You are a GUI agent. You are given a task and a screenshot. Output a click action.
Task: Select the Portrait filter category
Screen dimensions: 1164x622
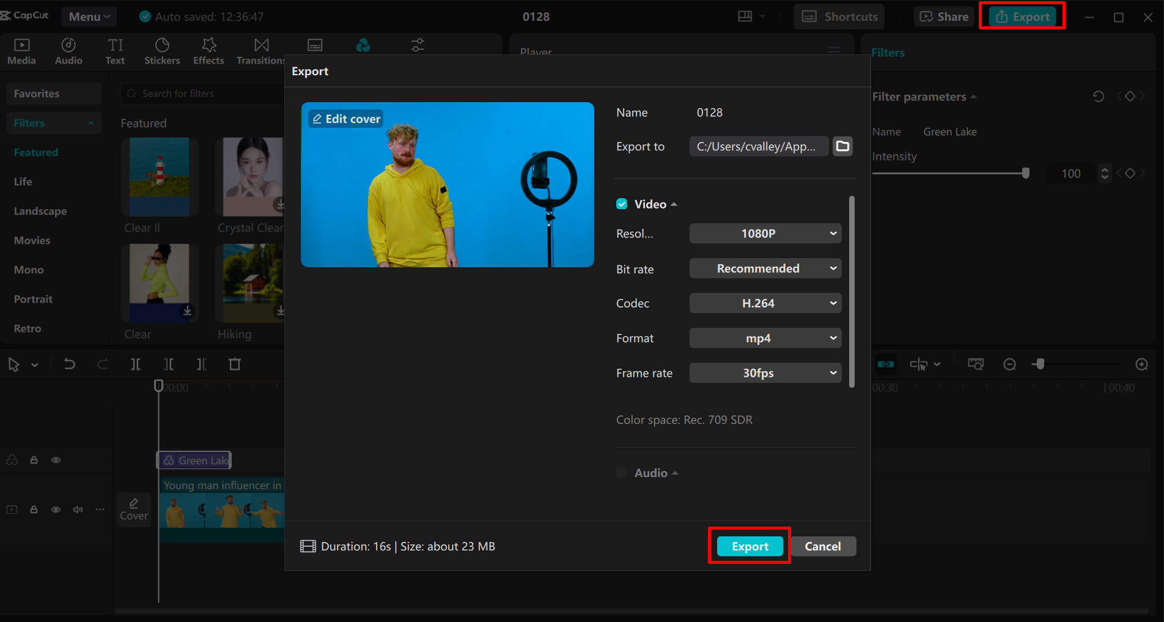pos(33,299)
